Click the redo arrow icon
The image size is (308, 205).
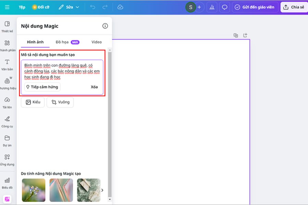[105, 7]
